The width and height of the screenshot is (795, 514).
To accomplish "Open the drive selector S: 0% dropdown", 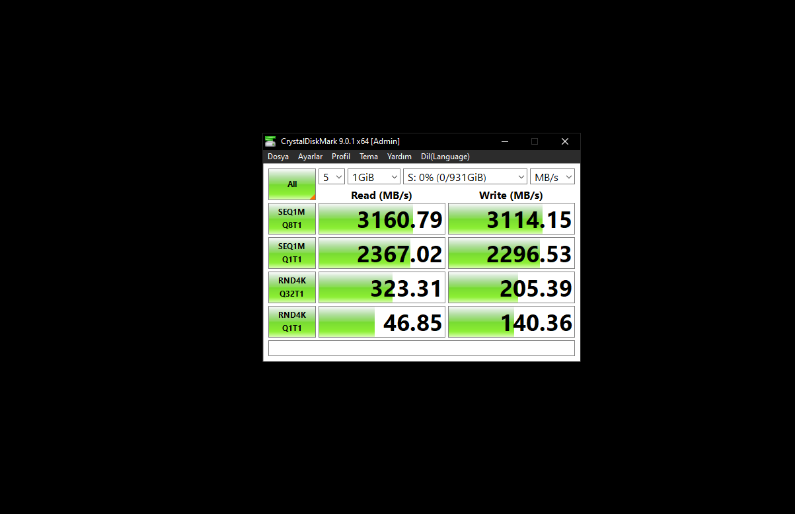I will tap(465, 177).
